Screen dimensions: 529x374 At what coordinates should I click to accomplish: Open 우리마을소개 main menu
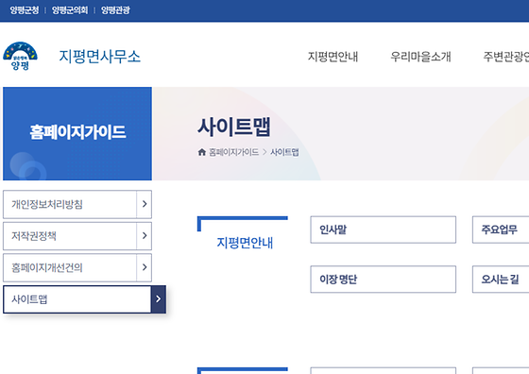coord(420,57)
